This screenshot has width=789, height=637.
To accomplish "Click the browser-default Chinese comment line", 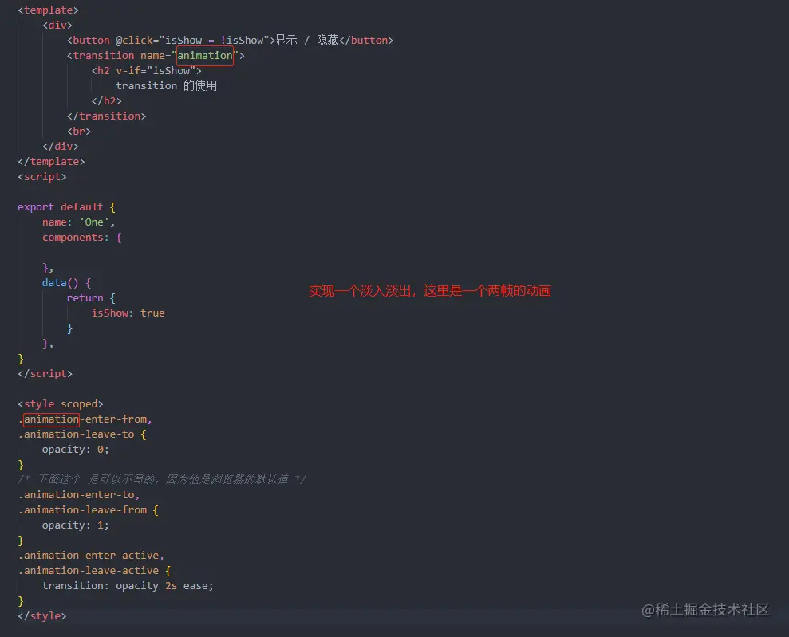I will click(160, 479).
